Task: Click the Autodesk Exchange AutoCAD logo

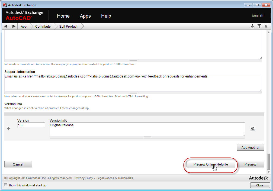Action: click(x=24, y=15)
